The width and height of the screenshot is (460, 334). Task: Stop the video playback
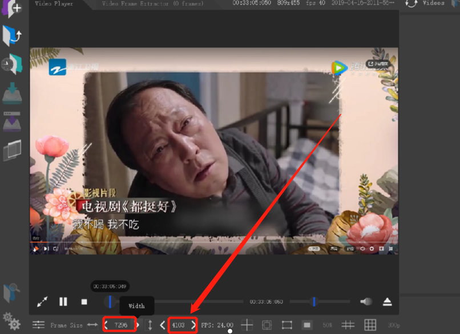pos(84,302)
